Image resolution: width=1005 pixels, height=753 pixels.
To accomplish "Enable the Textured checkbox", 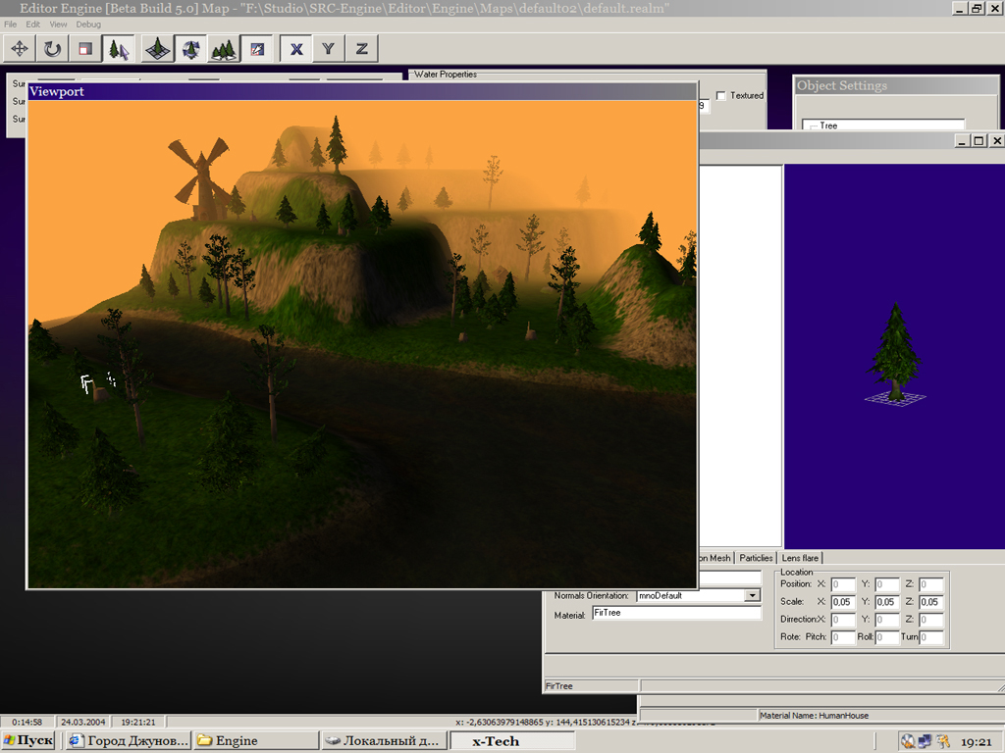I will [x=722, y=96].
